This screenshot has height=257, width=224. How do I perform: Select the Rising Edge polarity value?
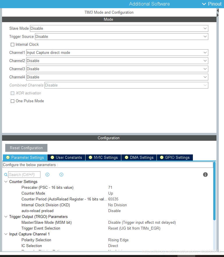click(x=118, y=240)
